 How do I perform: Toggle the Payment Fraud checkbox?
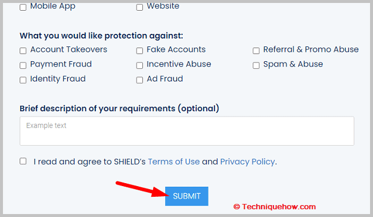pos(23,65)
